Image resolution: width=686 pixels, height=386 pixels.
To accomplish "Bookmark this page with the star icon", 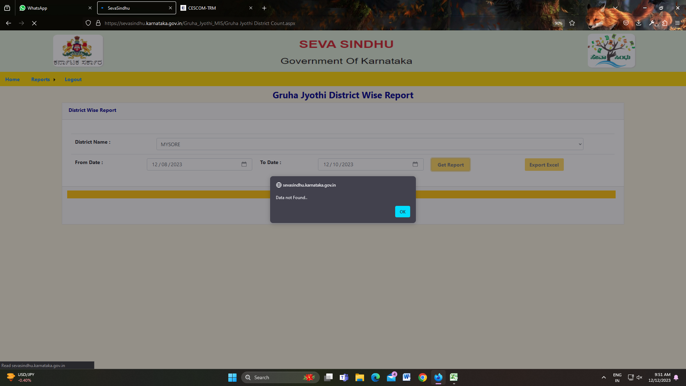I will [572, 23].
